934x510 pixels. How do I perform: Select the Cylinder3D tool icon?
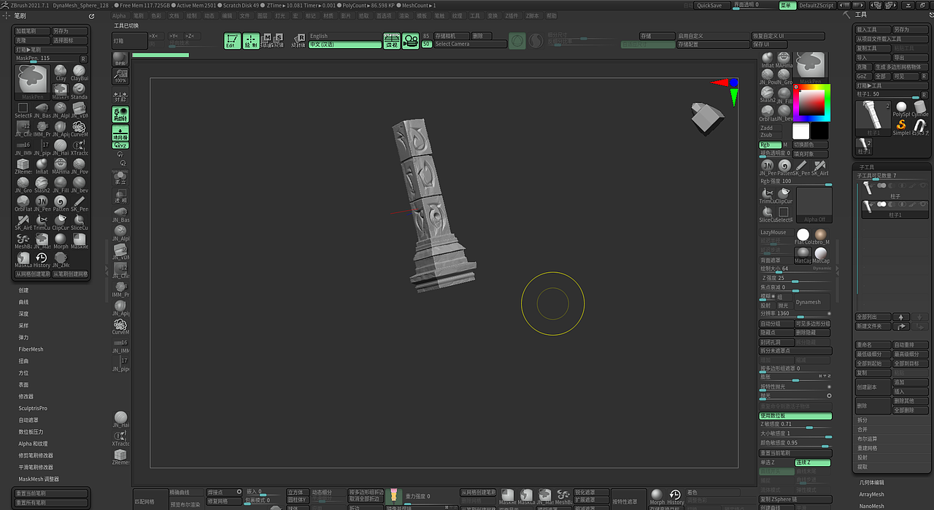click(x=920, y=109)
